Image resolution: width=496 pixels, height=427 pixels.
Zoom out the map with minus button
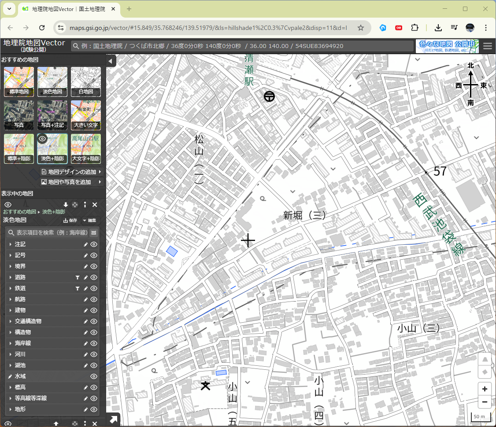pos(485,402)
